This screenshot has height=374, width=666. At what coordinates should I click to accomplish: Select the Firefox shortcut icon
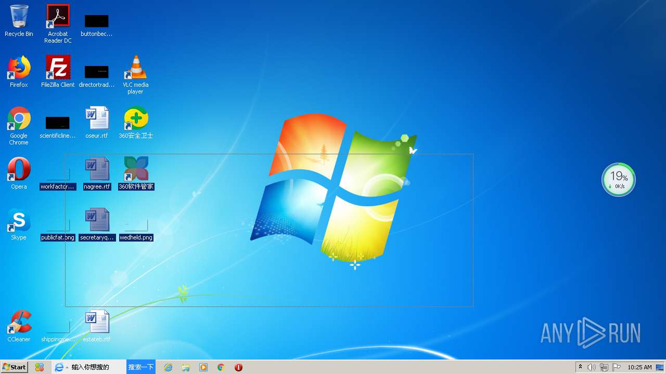[x=19, y=72]
